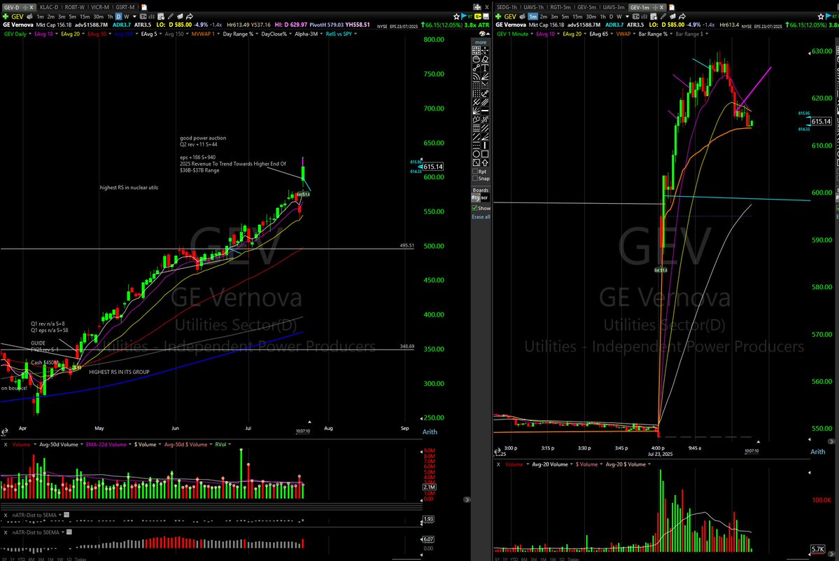Toggle Arith scale on the 1-minute chart
Viewport: 839px width, 561px height.
tap(817, 451)
